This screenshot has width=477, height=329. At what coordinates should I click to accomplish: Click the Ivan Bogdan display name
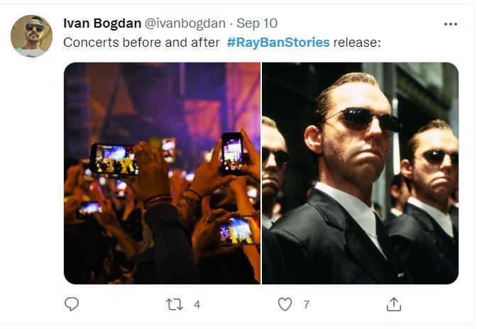(x=102, y=23)
